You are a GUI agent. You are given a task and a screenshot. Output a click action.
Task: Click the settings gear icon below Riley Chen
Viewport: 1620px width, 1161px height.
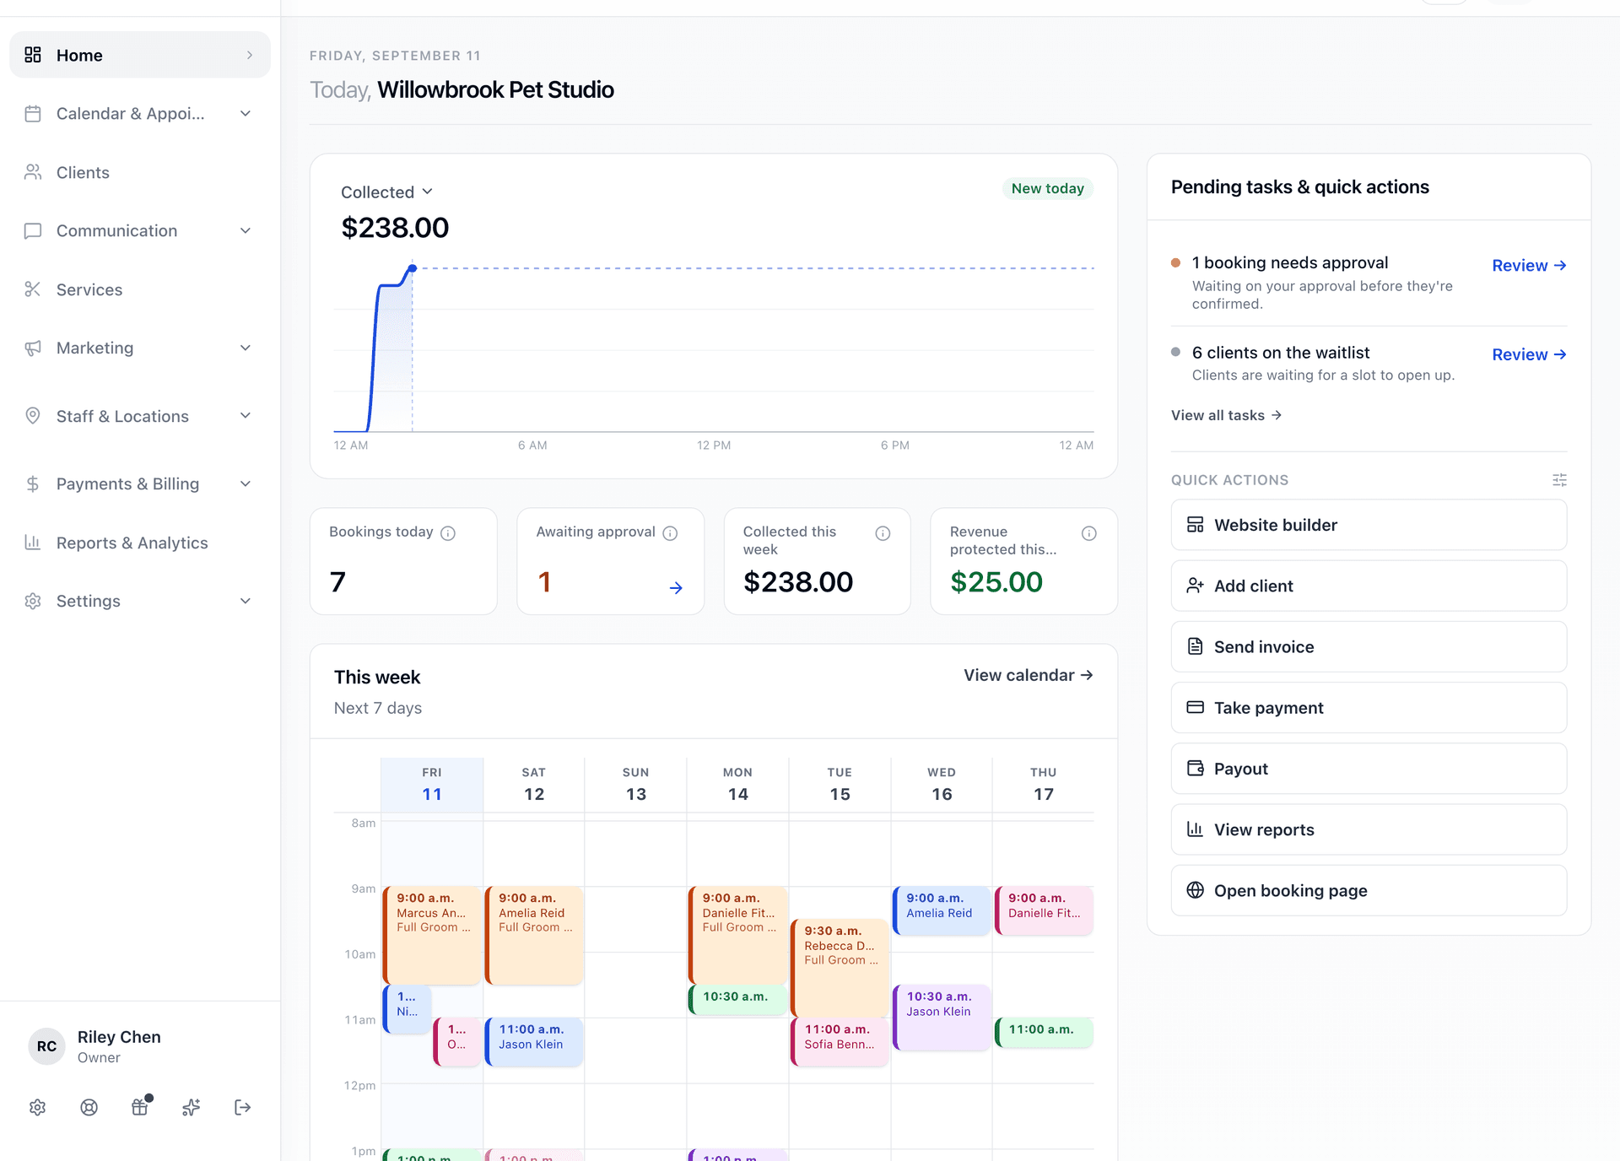point(37,1108)
